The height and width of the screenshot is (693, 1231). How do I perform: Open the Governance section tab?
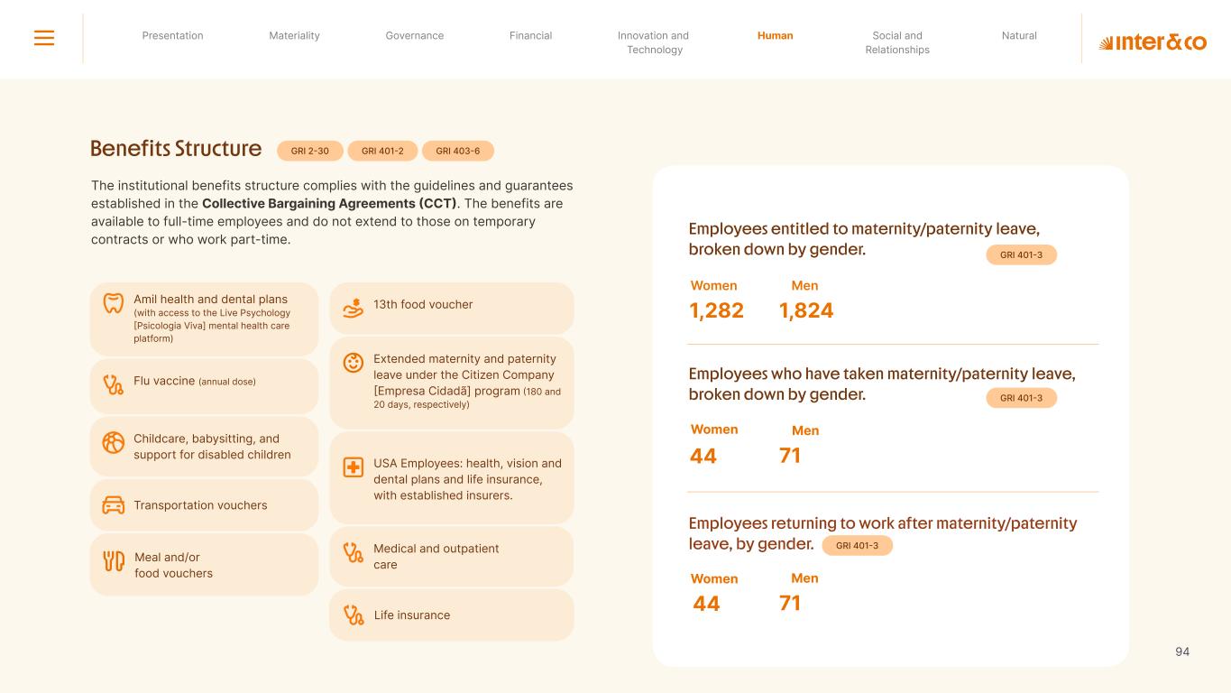tap(414, 36)
